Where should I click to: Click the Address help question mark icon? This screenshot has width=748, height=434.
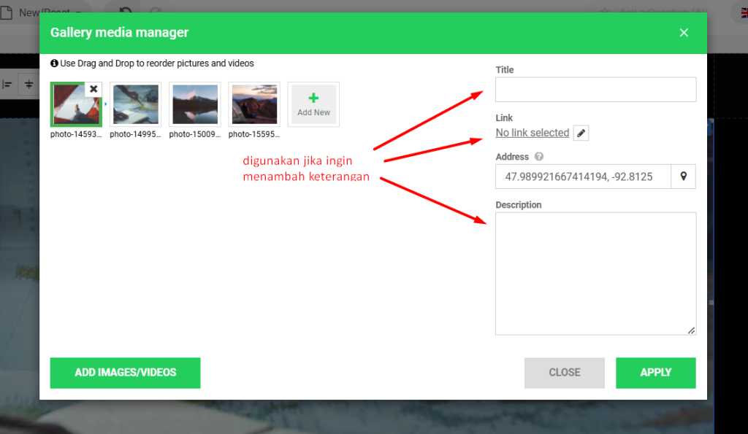tap(539, 157)
